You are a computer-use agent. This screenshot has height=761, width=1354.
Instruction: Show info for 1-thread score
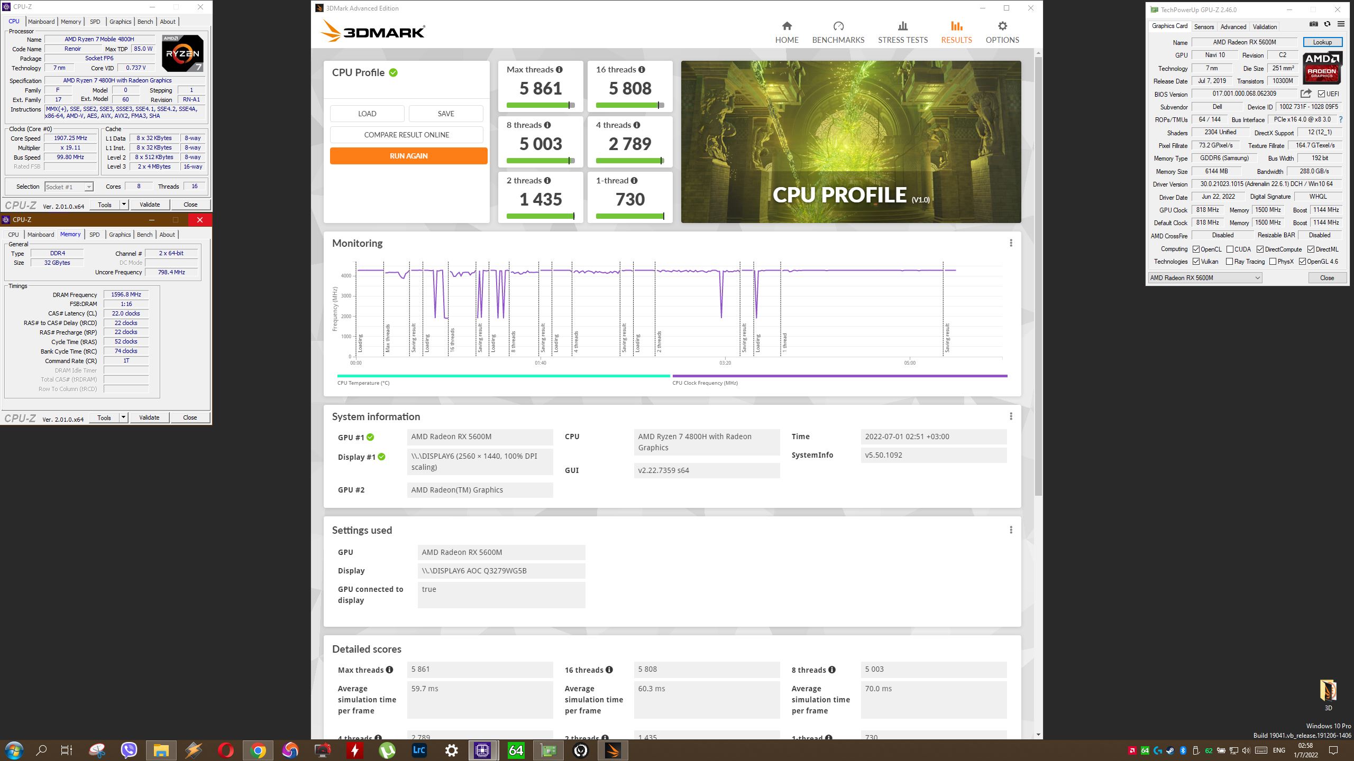click(634, 181)
